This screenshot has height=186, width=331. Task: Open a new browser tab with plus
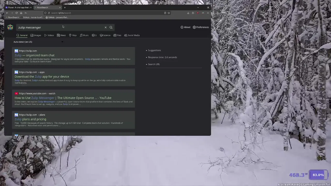(x=65, y=7)
